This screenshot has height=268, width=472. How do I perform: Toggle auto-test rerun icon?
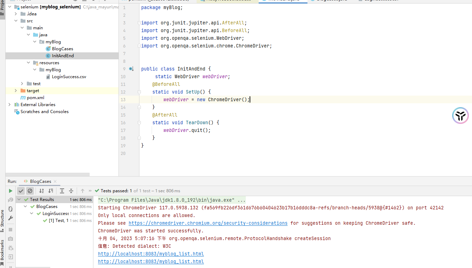point(10,209)
